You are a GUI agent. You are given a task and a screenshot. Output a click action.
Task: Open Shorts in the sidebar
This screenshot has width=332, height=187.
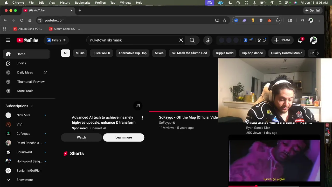tap(26, 63)
